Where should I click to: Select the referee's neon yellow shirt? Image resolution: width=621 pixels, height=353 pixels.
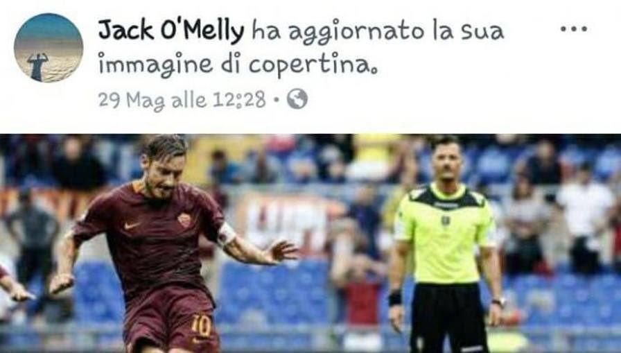tap(445, 234)
